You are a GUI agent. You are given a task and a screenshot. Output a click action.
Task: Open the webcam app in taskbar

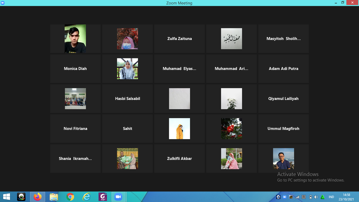coord(21,197)
